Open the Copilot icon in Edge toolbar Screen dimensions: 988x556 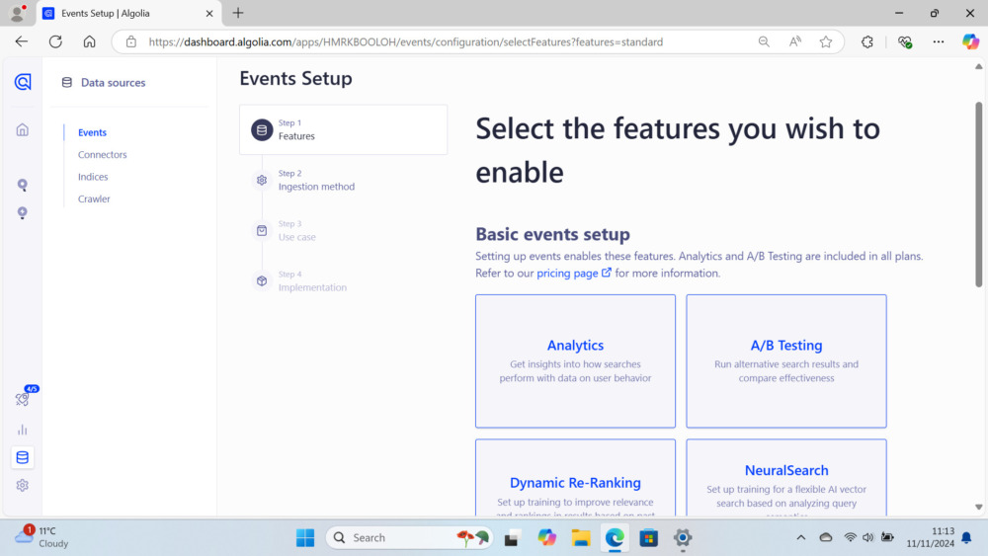pos(970,41)
